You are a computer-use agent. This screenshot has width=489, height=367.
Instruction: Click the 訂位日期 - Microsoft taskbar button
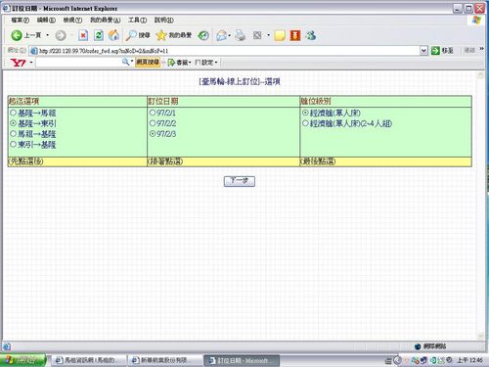coord(242,360)
